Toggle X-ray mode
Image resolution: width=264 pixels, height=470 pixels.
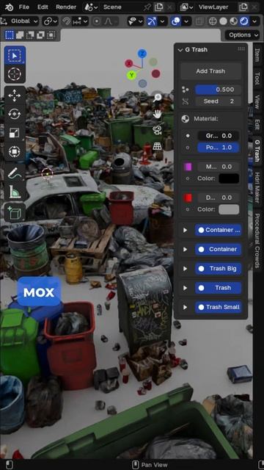199,21
